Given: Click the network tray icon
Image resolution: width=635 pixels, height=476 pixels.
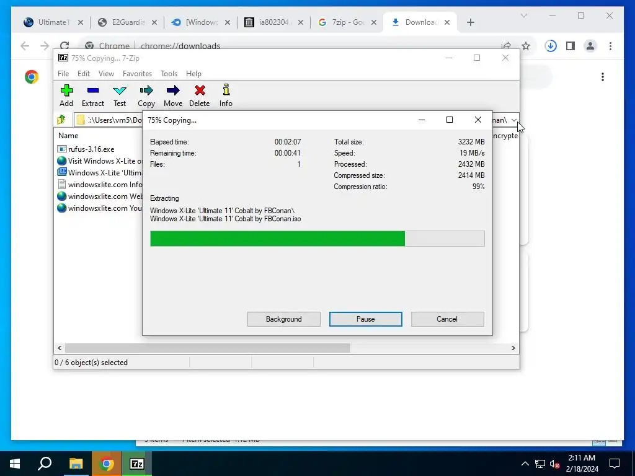Looking at the screenshot, I should [540, 464].
